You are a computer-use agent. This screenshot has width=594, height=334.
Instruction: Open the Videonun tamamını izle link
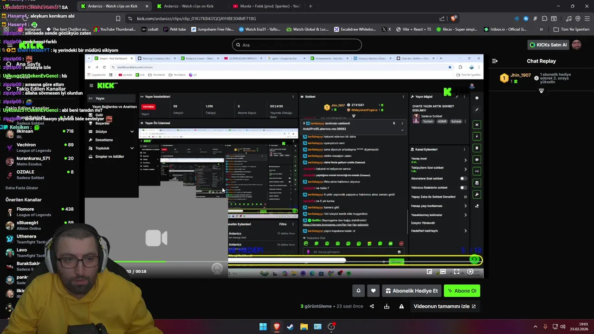(x=445, y=306)
